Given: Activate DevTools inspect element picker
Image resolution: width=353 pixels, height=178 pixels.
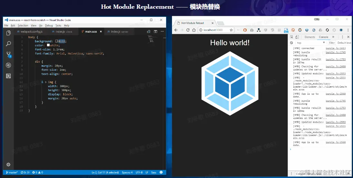Looking at the screenshot, I should [291, 37].
